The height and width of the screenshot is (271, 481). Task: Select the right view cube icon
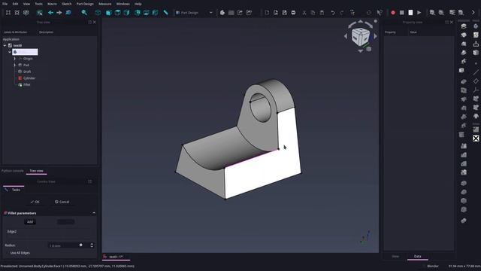[x=126, y=13]
